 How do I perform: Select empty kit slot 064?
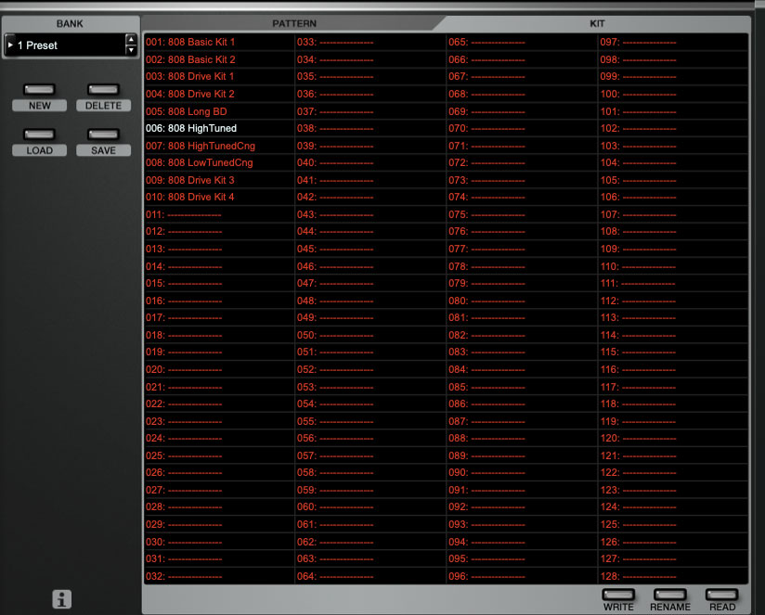pyautogui.click(x=370, y=576)
